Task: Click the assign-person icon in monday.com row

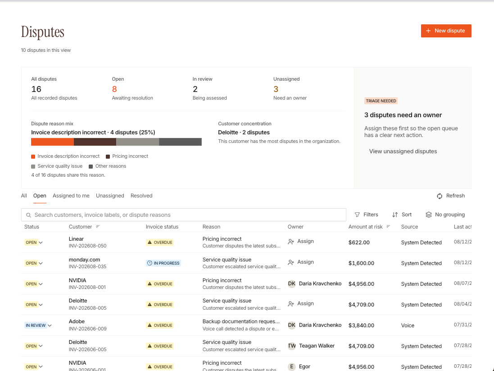Action: 291,262
